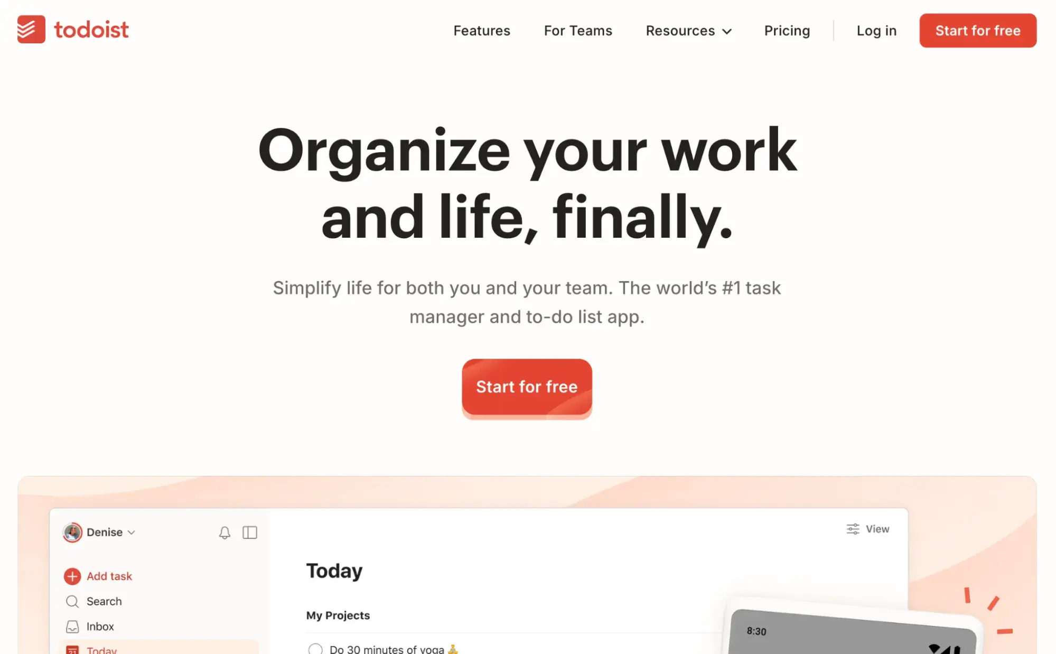Click the For Teams navigation item
This screenshot has height=654, width=1056.
(x=578, y=30)
